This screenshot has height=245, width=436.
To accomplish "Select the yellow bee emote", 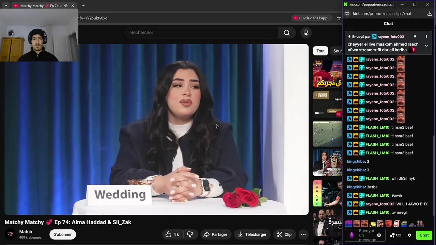I will tap(373, 224).
